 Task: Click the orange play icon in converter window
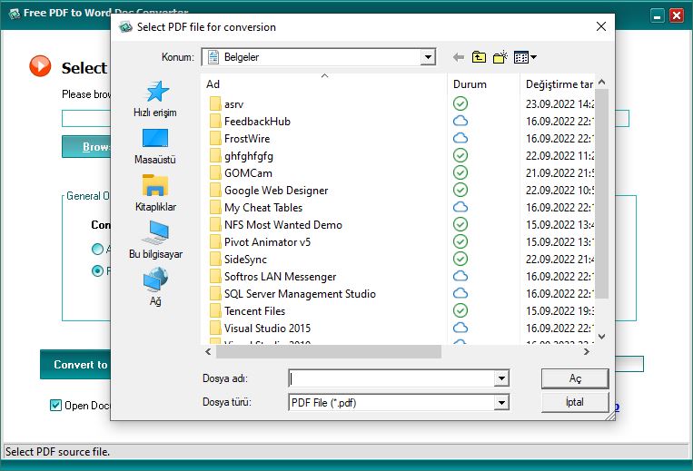pyautogui.click(x=40, y=65)
